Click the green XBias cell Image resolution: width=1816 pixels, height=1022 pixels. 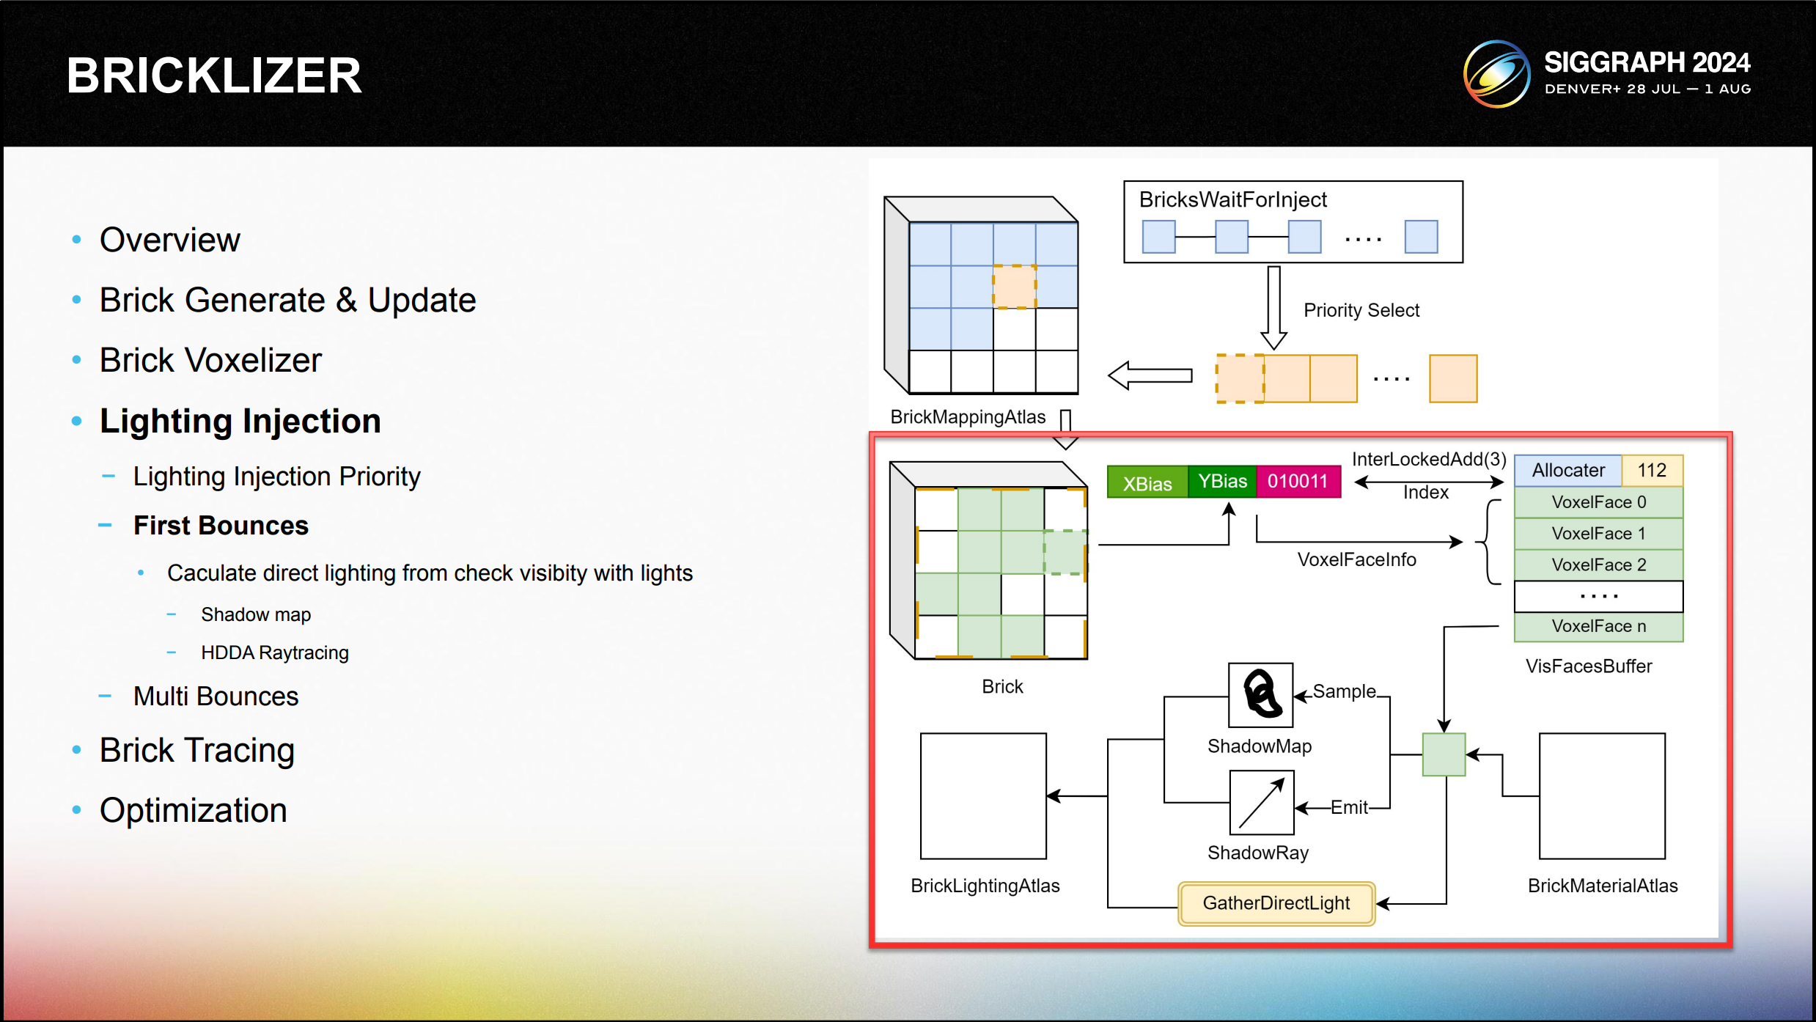[x=1147, y=483]
